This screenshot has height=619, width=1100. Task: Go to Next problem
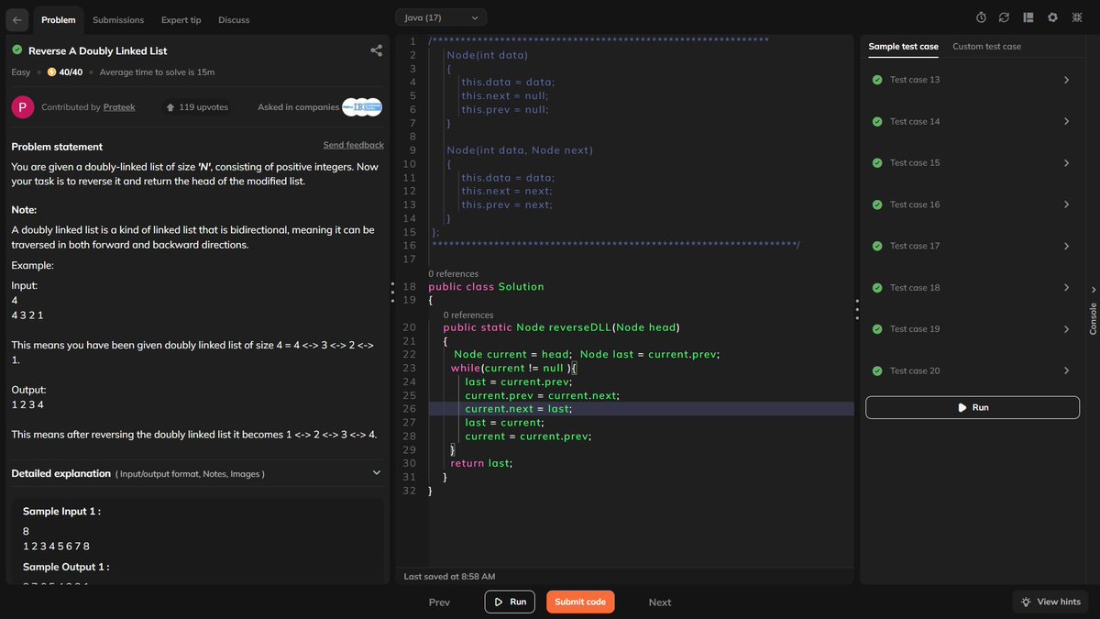coord(660,602)
